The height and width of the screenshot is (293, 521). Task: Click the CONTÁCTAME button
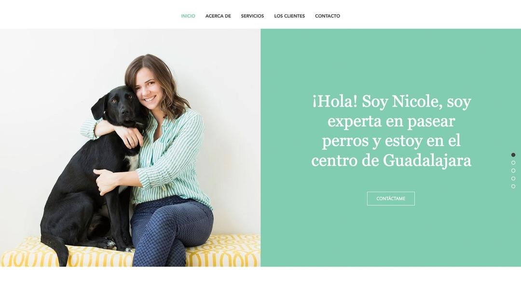pyautogui.click(x=391, y=199)
